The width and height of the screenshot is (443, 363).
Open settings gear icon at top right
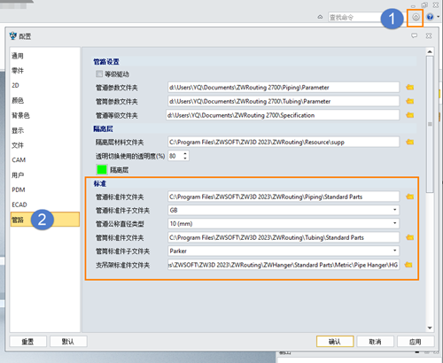pos(416,18)
